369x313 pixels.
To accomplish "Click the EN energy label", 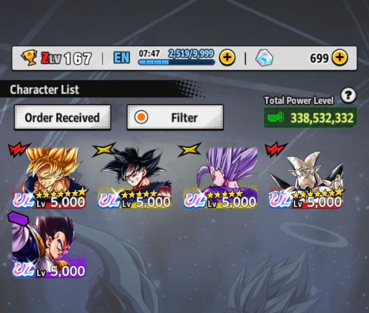I will coord(122,58).
